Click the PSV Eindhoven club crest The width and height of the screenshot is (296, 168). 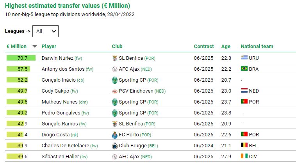tap(114, 91)
